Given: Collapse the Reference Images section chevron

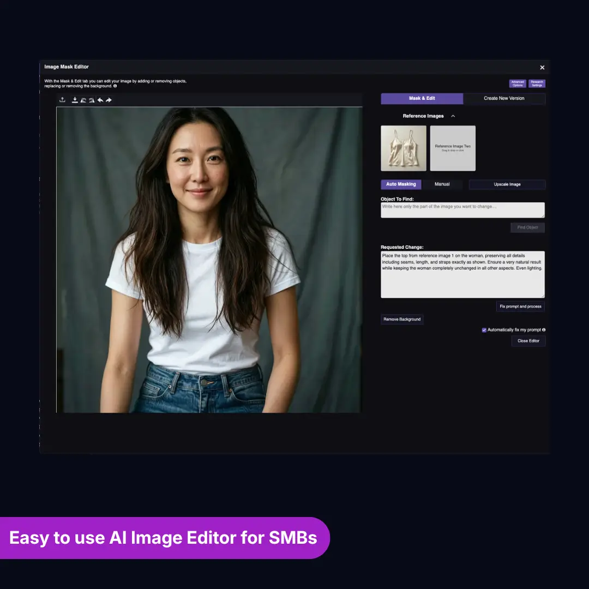Looking at the screenshot, I should [x=453, y=116].
